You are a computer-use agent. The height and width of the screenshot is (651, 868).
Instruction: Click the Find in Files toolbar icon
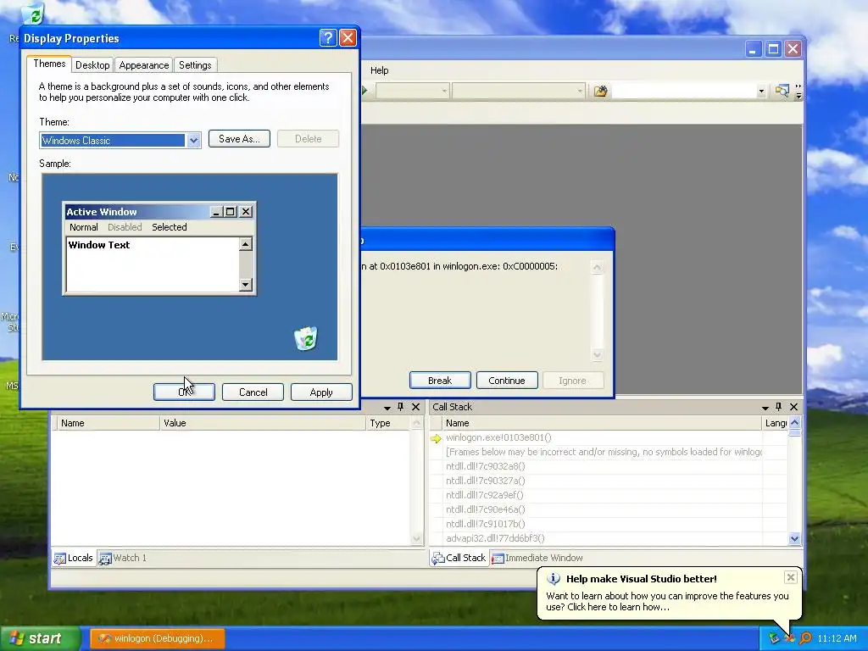tap(601, 91)
